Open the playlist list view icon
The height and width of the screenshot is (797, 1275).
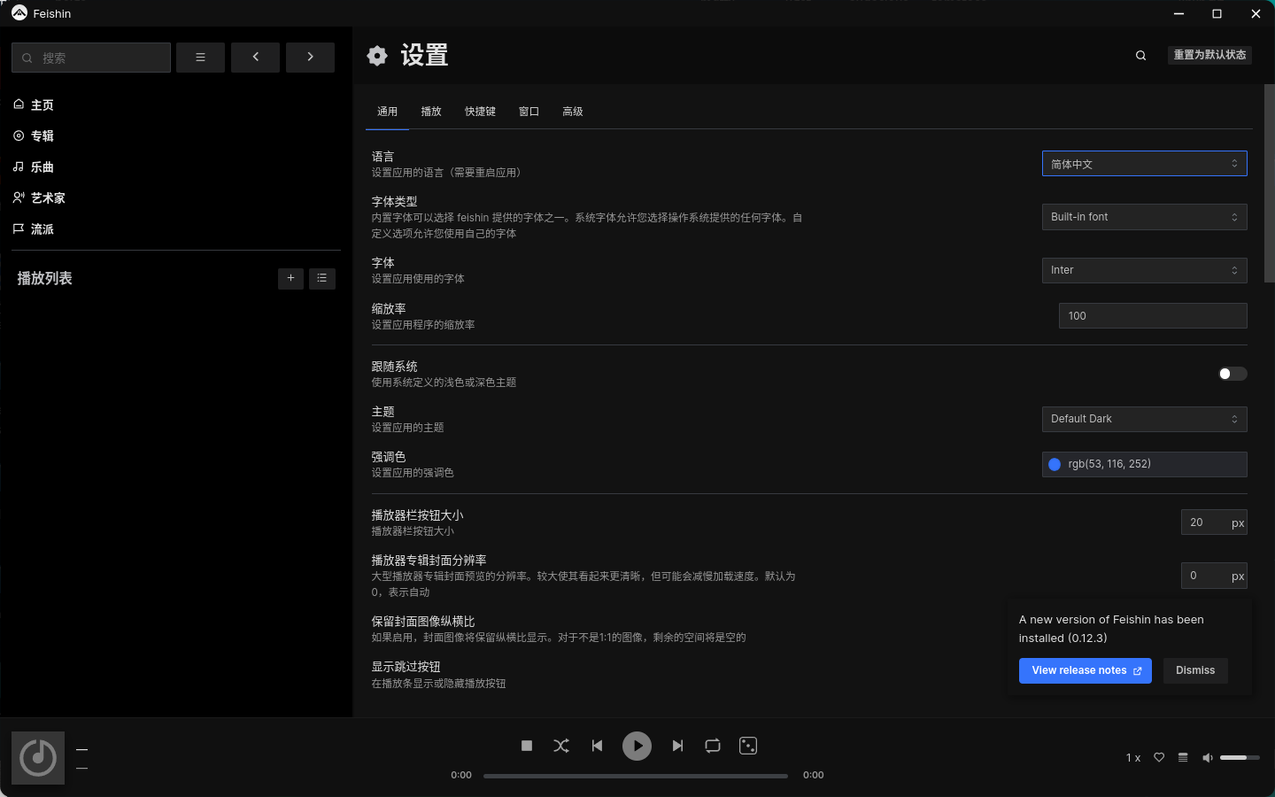pyautogui.click(x=322, y=278)
